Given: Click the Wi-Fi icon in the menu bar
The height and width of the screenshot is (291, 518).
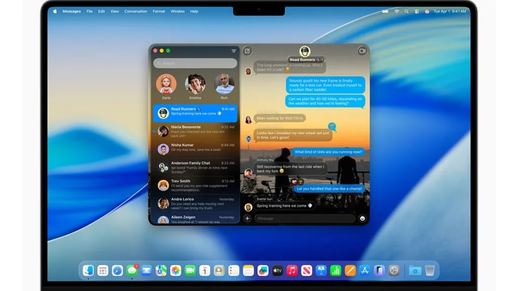Looking at the screenshot, I should click(x=397, y=11).
